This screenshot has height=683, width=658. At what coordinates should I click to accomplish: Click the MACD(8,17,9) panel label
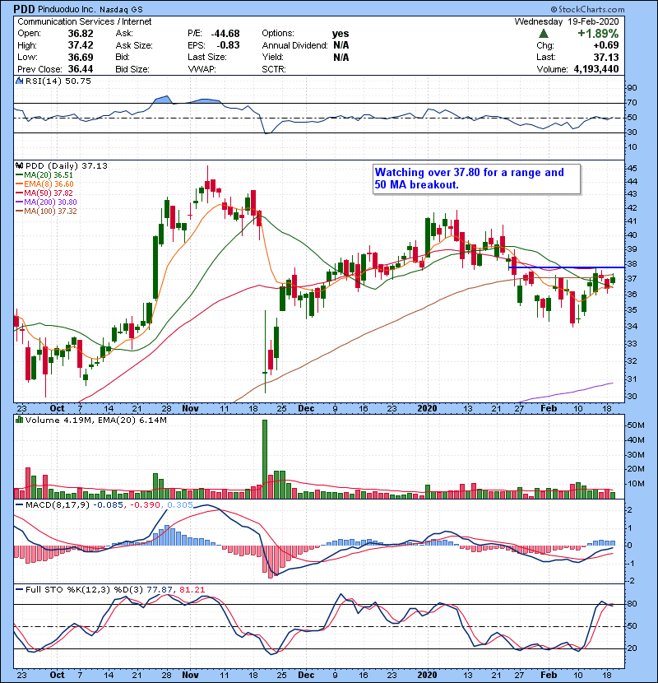tap(58, 505)
